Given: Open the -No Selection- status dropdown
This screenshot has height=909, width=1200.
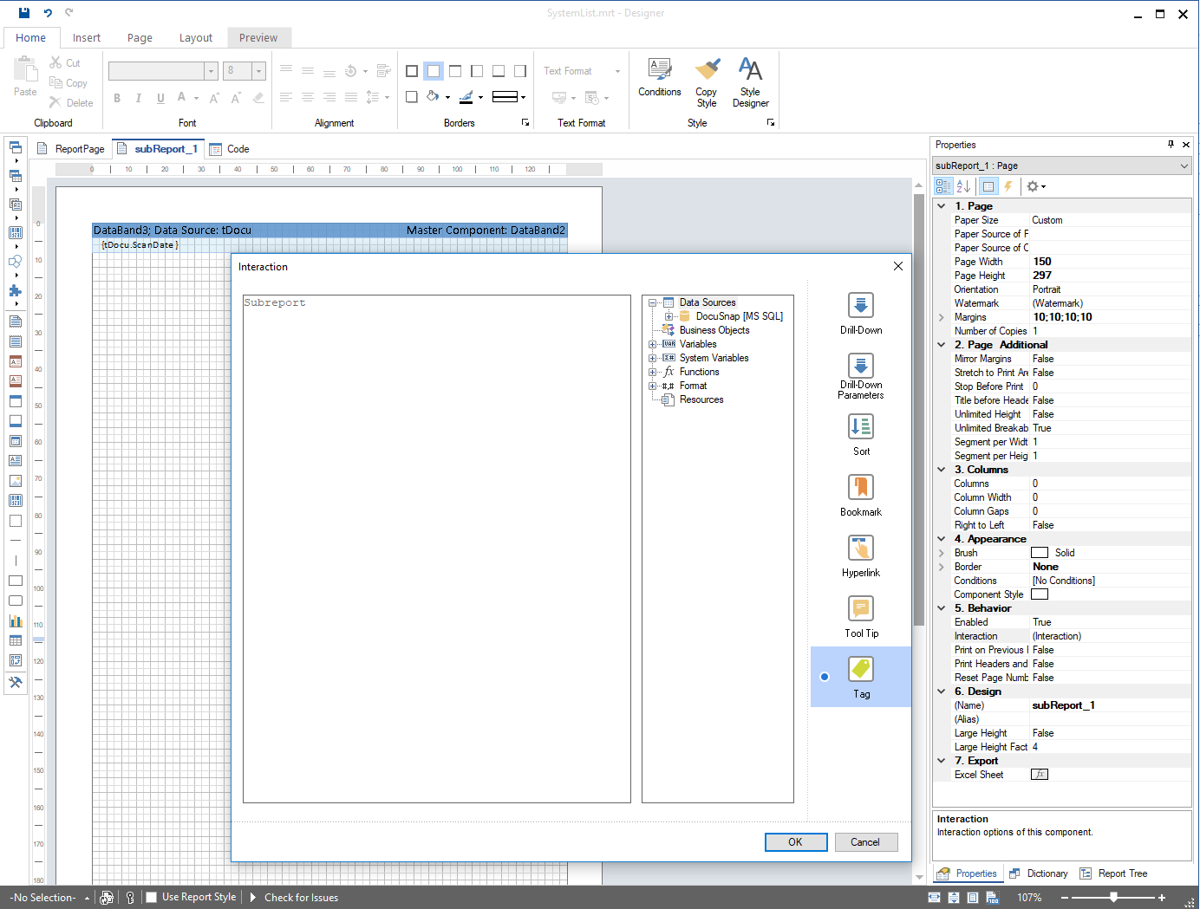Looking at the screenshot, I should tap(50, 898).
